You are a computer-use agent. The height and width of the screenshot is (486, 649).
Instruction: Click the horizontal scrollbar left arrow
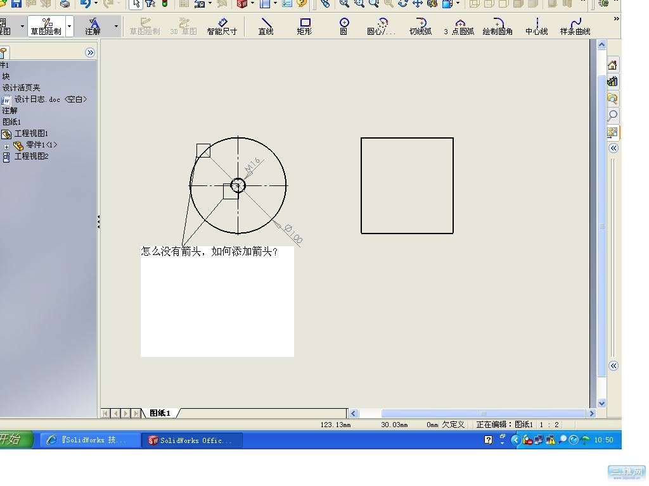coord(353,413)
